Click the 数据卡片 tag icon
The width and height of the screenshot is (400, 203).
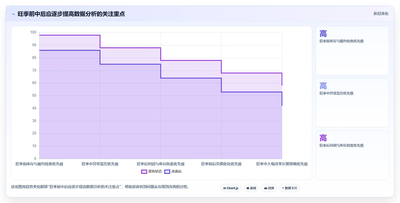click(x=283, y=188)
